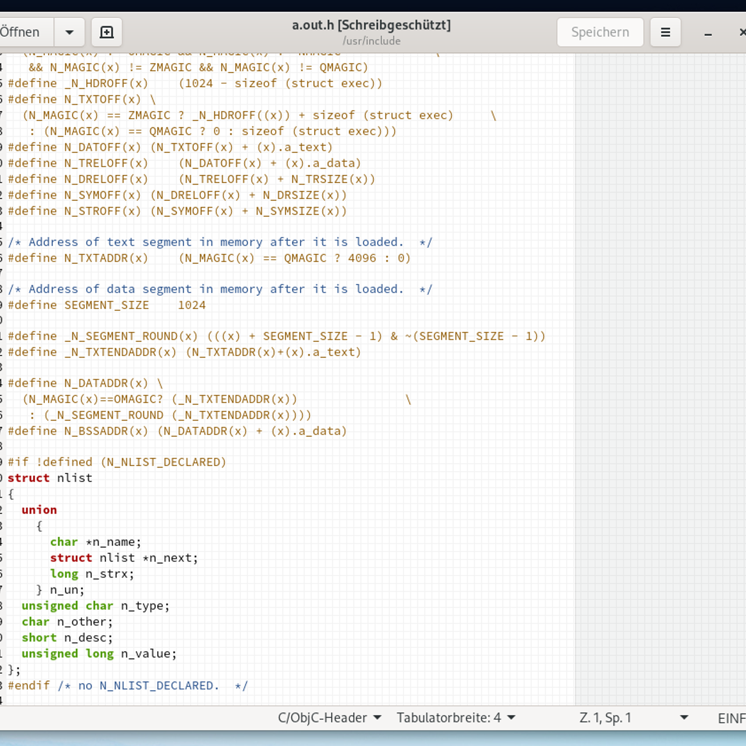Screen dimensions: 746x746
Task: Expand the Tabulatorbreite: 4 dropdown
Action: coord(456,718)
